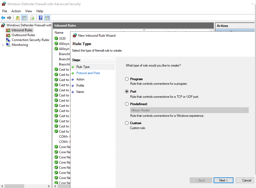This screenshot has height=188, width=256.
Task: Click the Next > button
Action: (x=223, y=180)
